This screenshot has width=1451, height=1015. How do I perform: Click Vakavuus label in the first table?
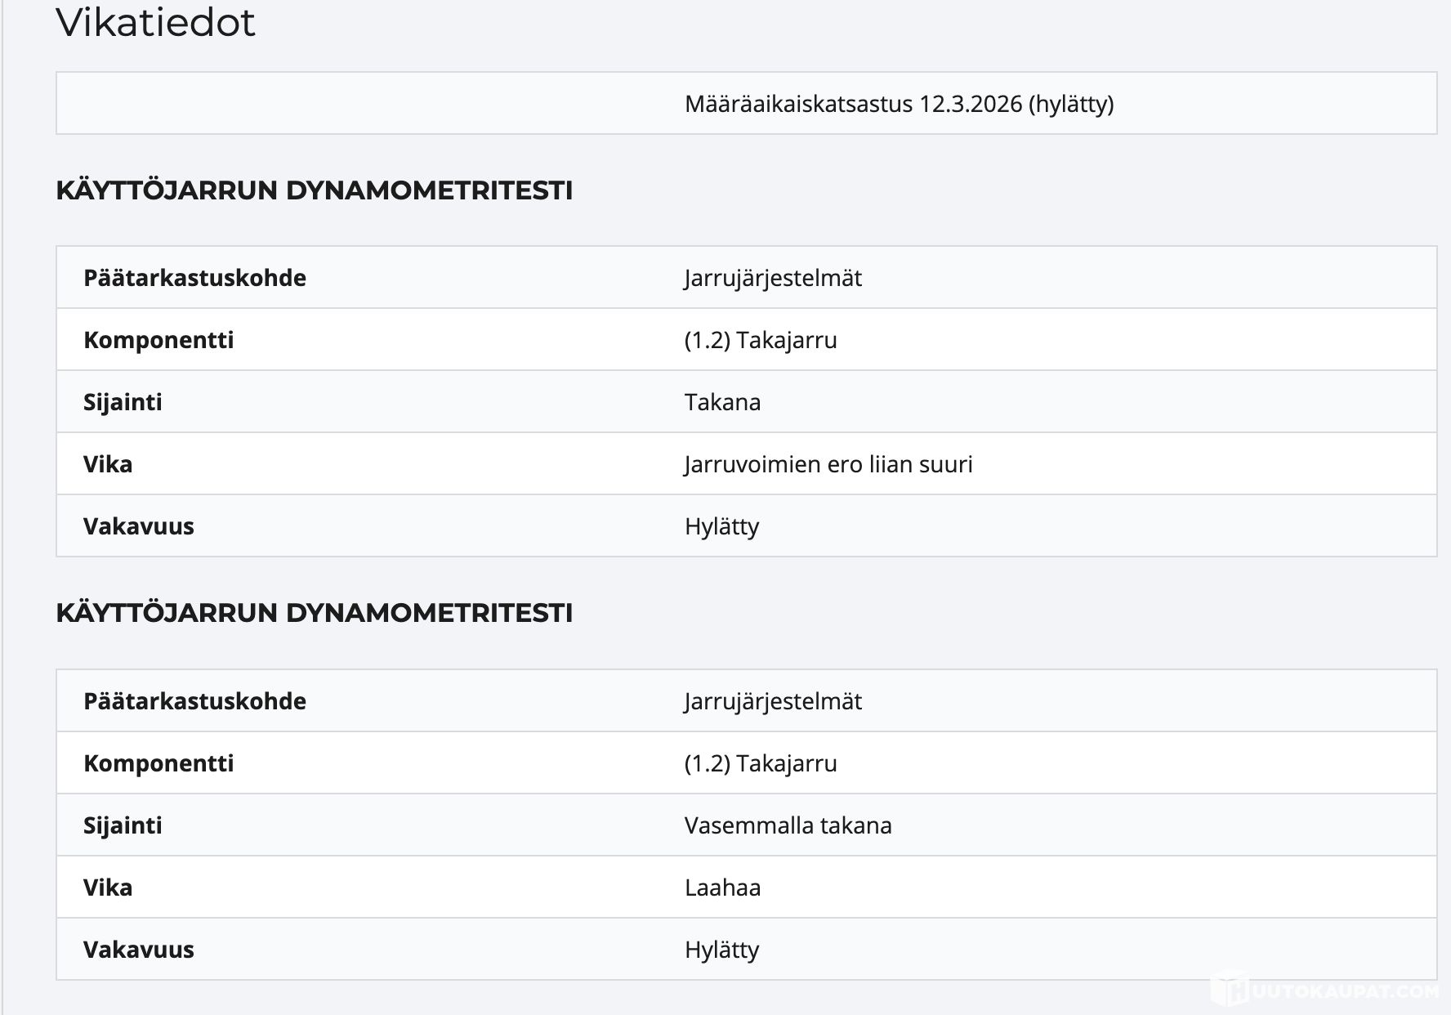pos(139,526)
